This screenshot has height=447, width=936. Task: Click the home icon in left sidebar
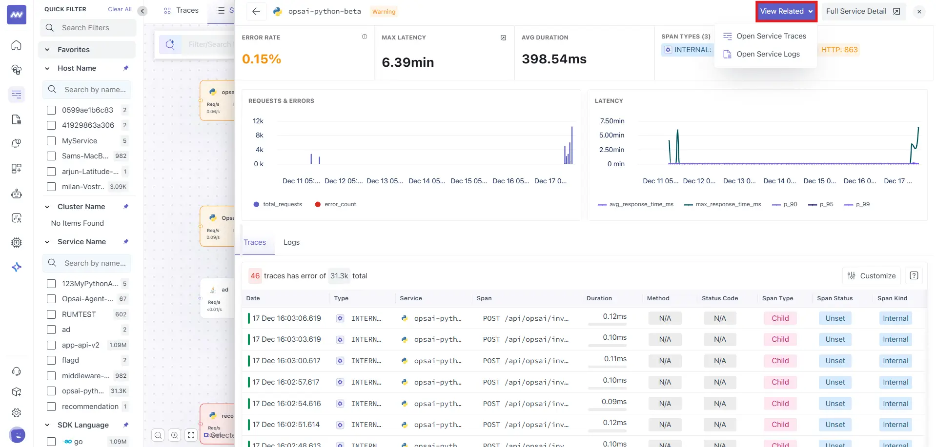[17, 45]
